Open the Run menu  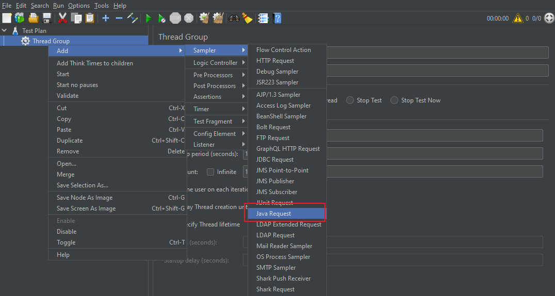point(58,6)
